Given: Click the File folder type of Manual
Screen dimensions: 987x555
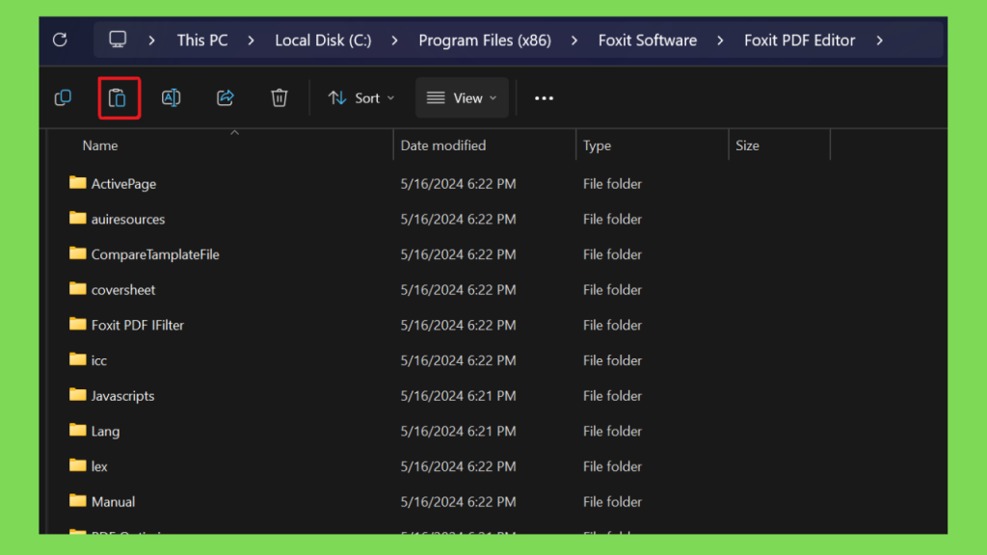Looking at the screenshot, I should coord(612,501).
